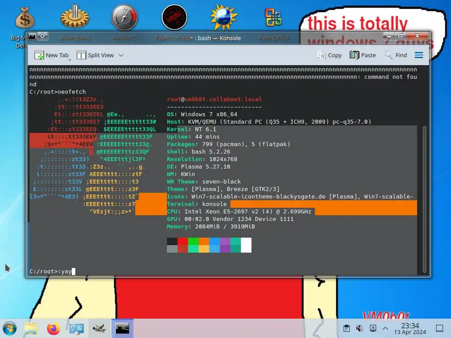Screen dimensions: 451x338
Task: Launch the KevinOffice desktop icon
Action: (x=273, y=17)
